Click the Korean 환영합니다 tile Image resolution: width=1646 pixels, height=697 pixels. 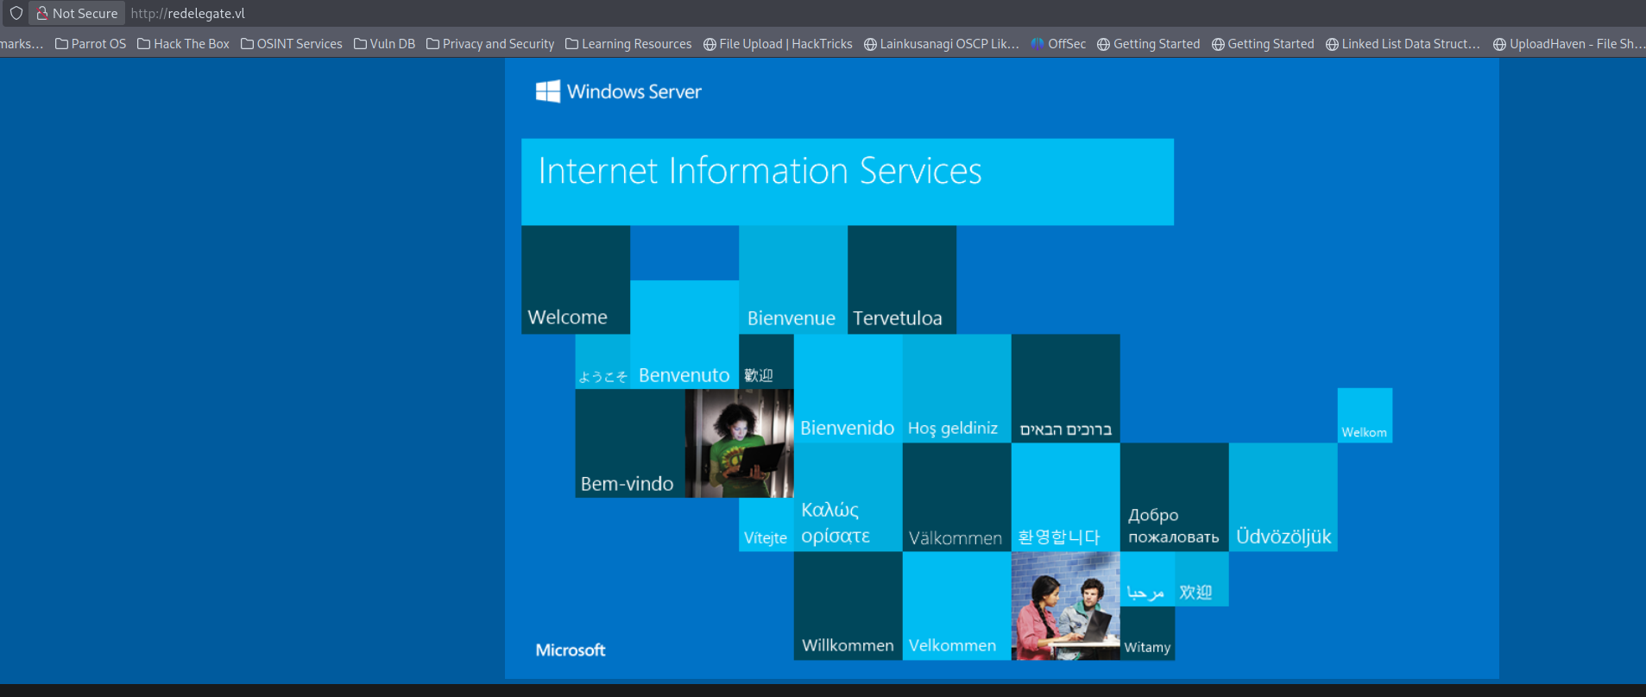click(x=1065, y=497)
